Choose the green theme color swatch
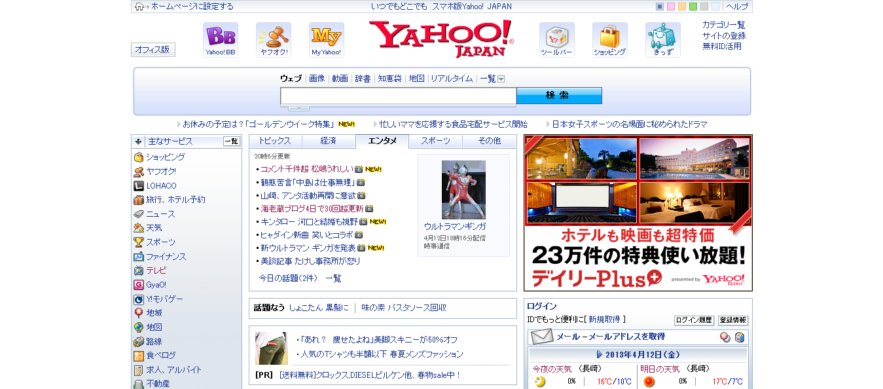The image size is (883, 389). (693, 7)
